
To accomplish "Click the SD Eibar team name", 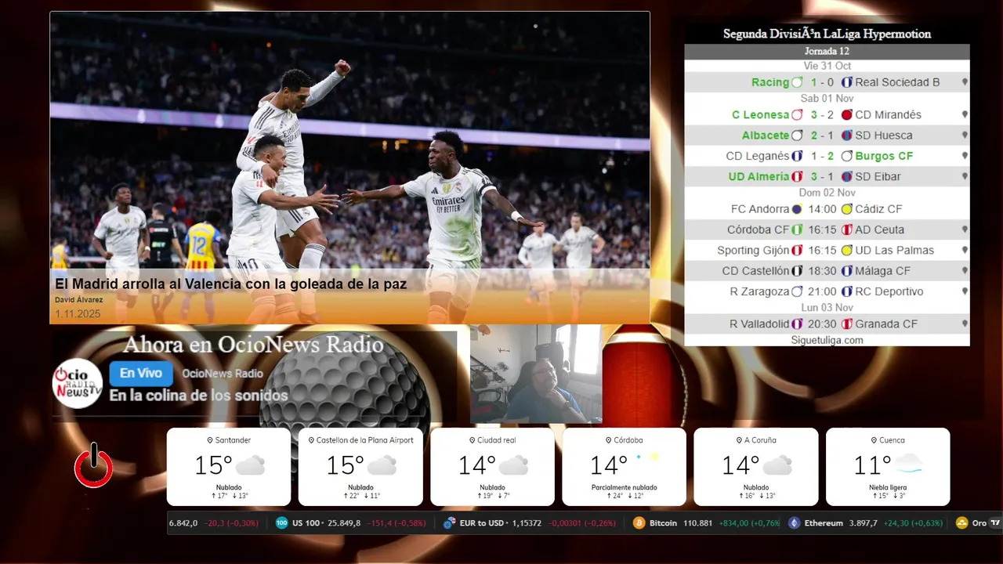I will point(878,176).
